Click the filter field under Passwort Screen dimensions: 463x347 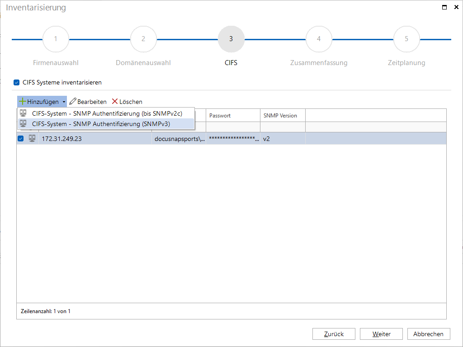click(233, 127)
